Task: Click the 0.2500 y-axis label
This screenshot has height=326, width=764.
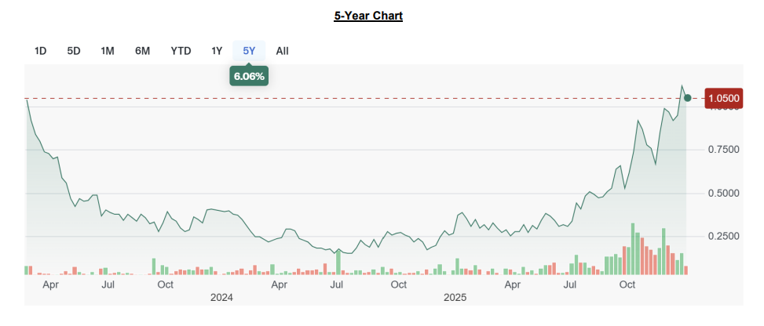Action: tap(723, 237)
